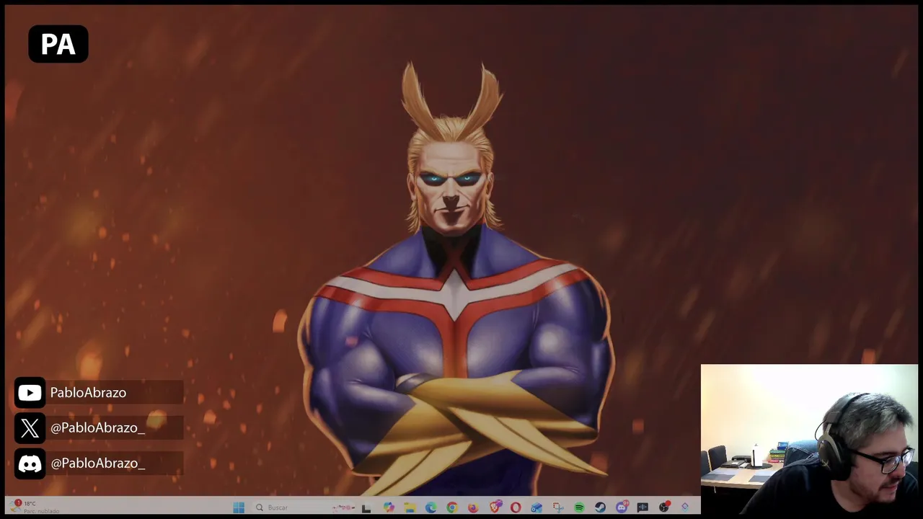Open OBS Studio with red recording badge
The image size is (923, 519).
click(x=664, y=507)
